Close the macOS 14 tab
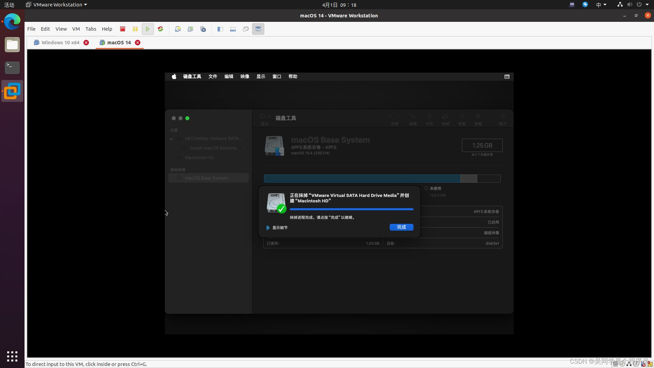Screen dimensions: 654x368 pyautogui.click(x=138, y=43)
